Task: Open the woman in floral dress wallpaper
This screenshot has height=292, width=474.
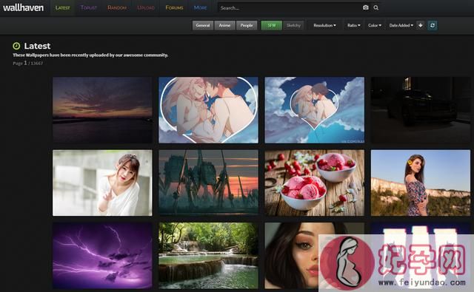Action: [x=421, y=183]
